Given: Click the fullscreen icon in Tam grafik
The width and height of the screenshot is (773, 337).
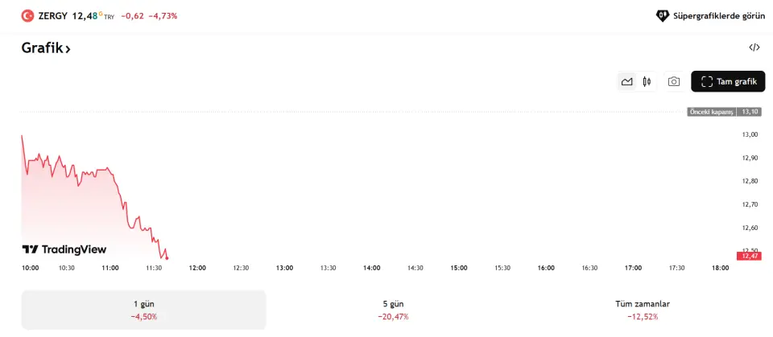Looking at the screenshot, I should (707, 81).
